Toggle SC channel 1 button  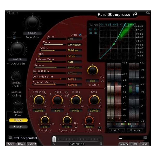[96, 29]
